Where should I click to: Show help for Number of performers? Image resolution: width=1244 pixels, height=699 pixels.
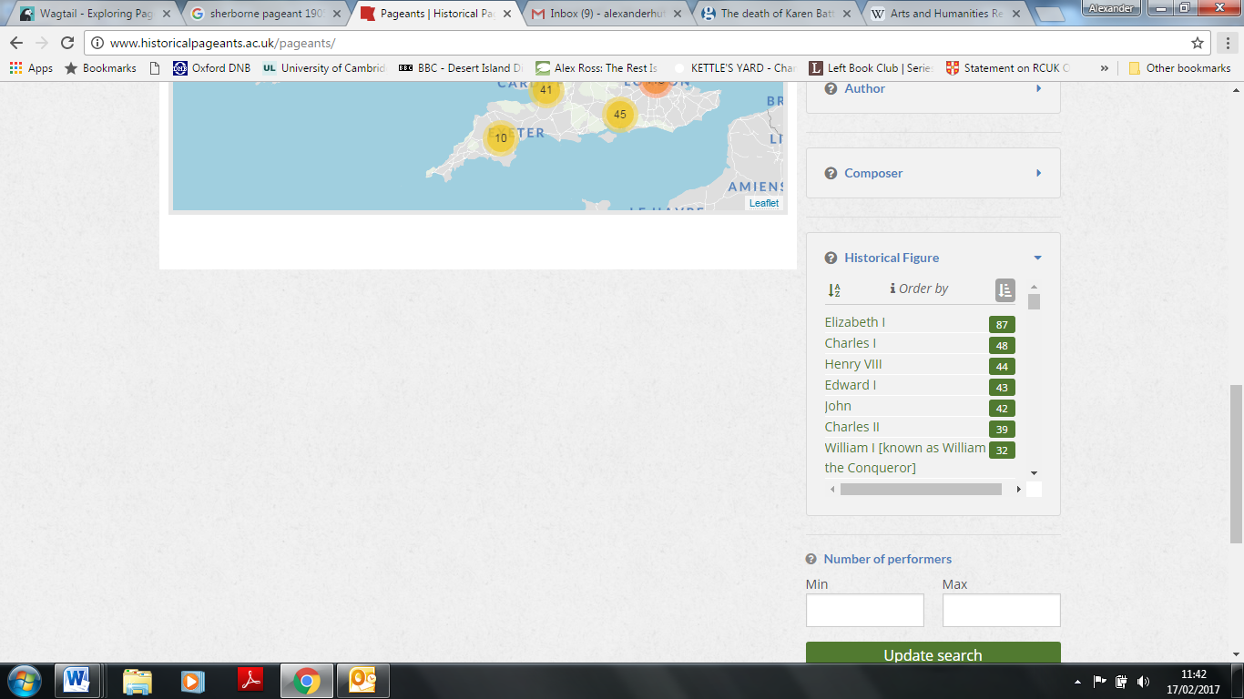pos(811,559)
